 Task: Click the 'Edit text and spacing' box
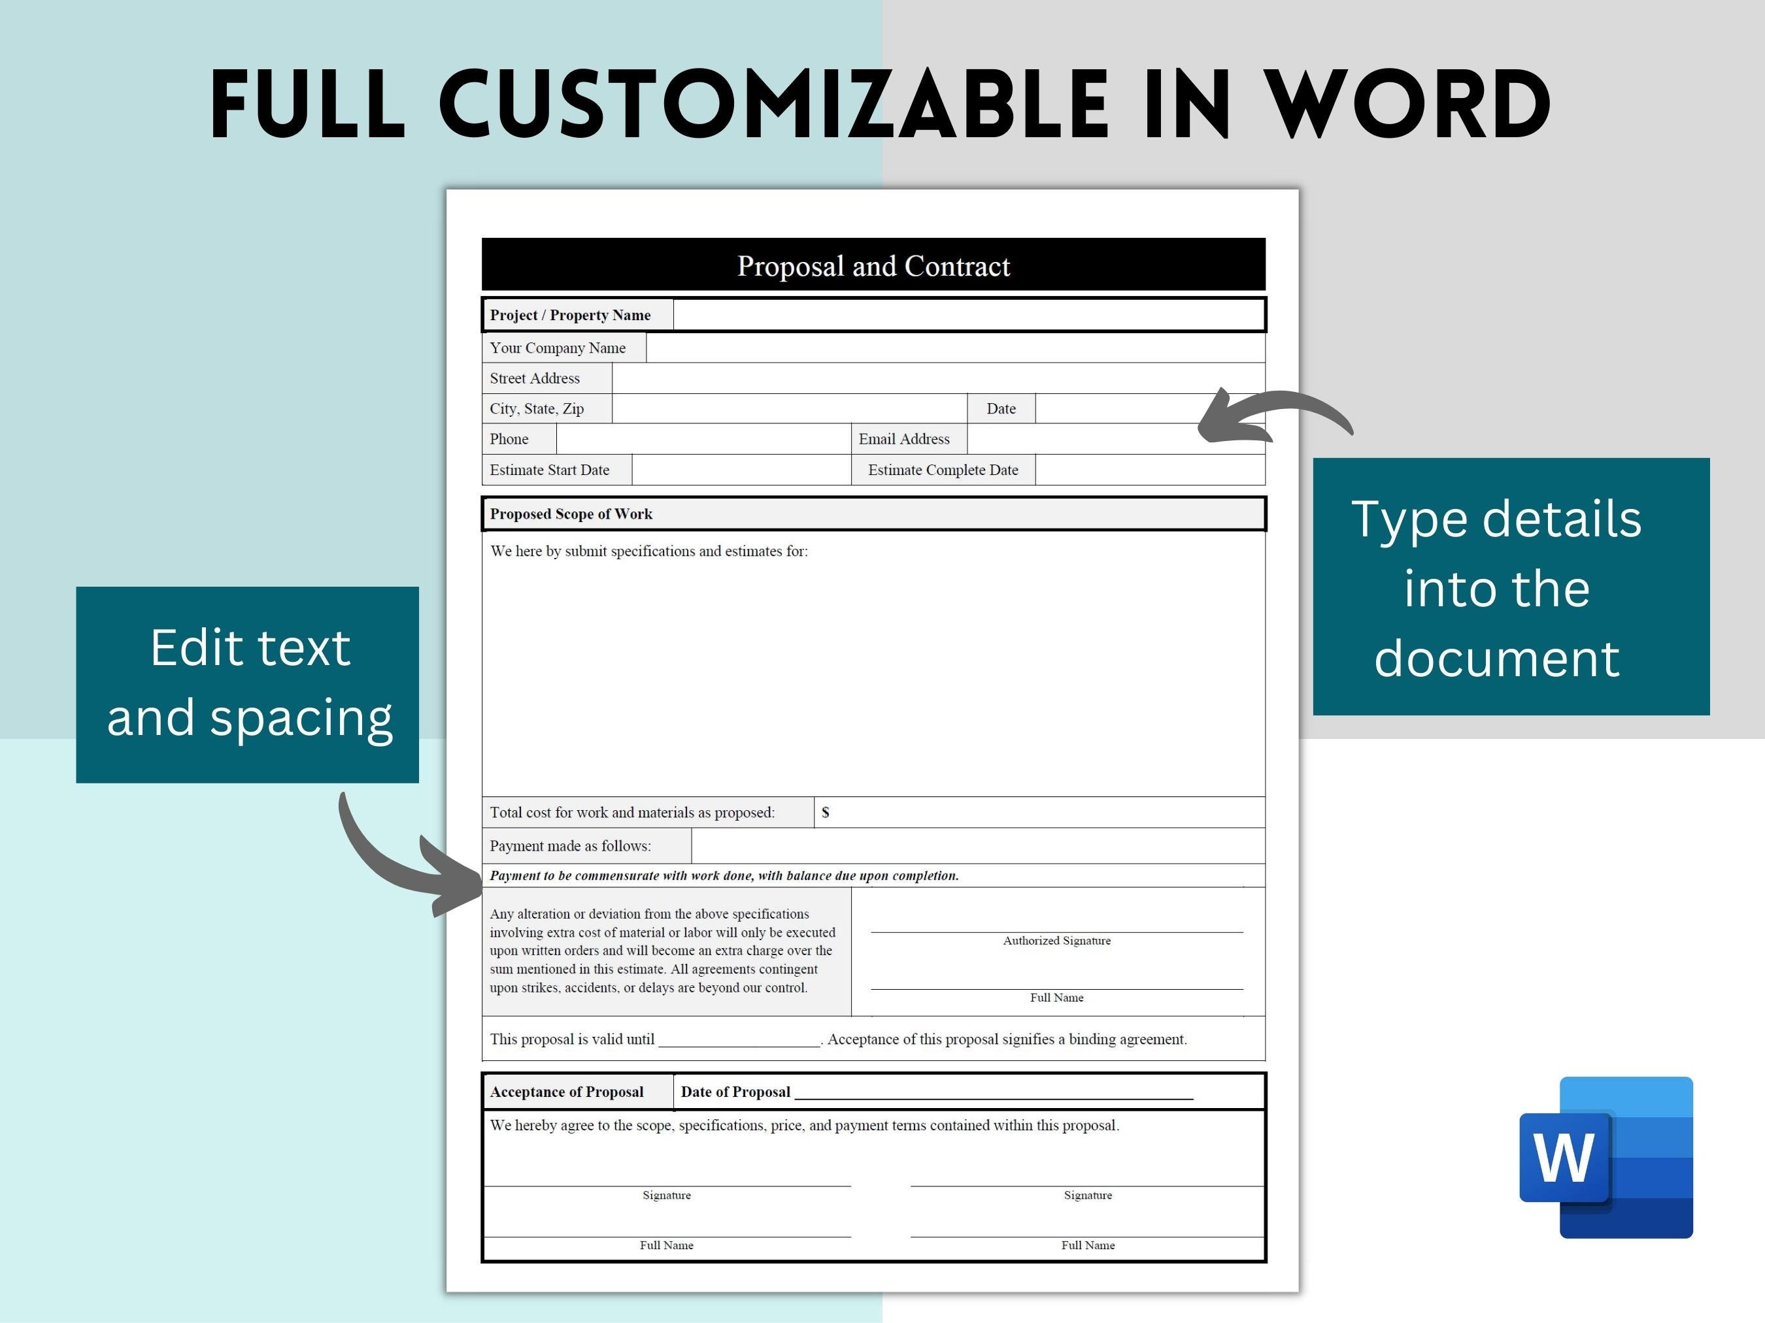pos(247,685)
